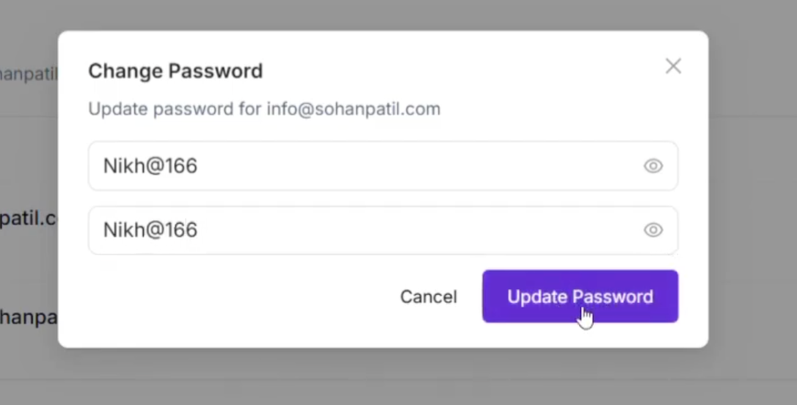797x405 pixels.
Task: Click the Nikh@166 text in the second field
Action: [x=150, y=230]
